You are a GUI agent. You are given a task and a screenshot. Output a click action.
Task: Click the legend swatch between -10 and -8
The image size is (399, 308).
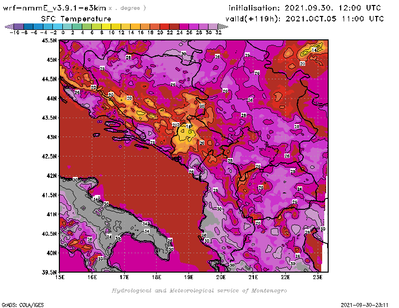(19, 26)
